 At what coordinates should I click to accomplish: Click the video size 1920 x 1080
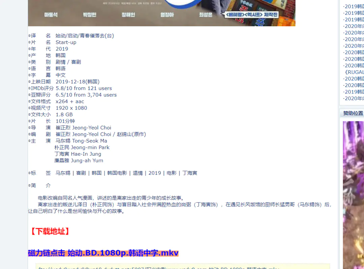71,108
